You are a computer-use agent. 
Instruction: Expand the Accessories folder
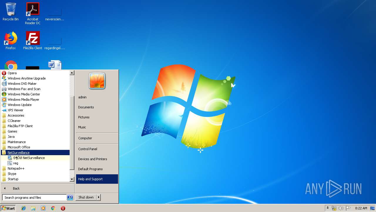35,115
